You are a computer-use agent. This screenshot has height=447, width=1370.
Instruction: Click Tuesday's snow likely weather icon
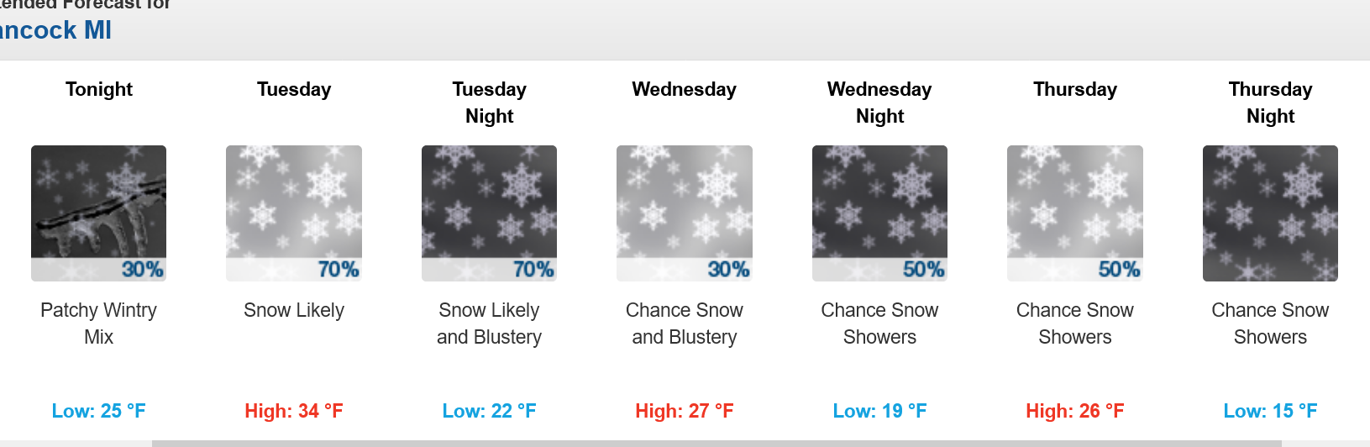[294, 213]
